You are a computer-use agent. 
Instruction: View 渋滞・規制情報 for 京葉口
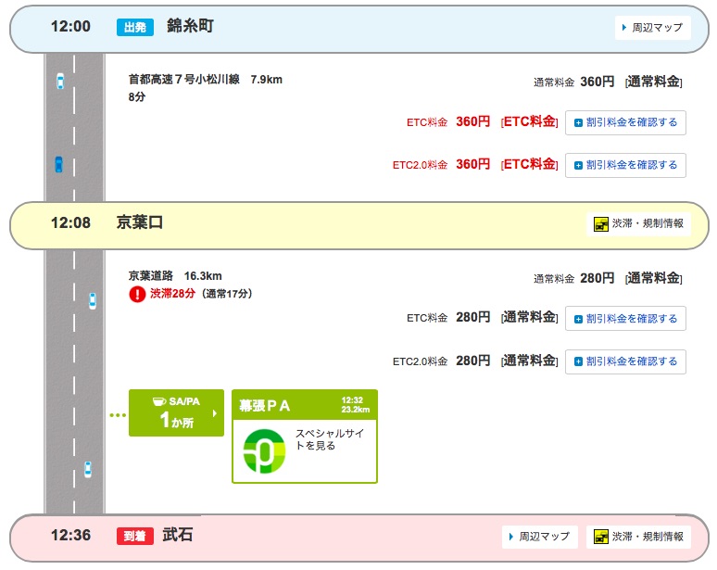tap(638, 223)
